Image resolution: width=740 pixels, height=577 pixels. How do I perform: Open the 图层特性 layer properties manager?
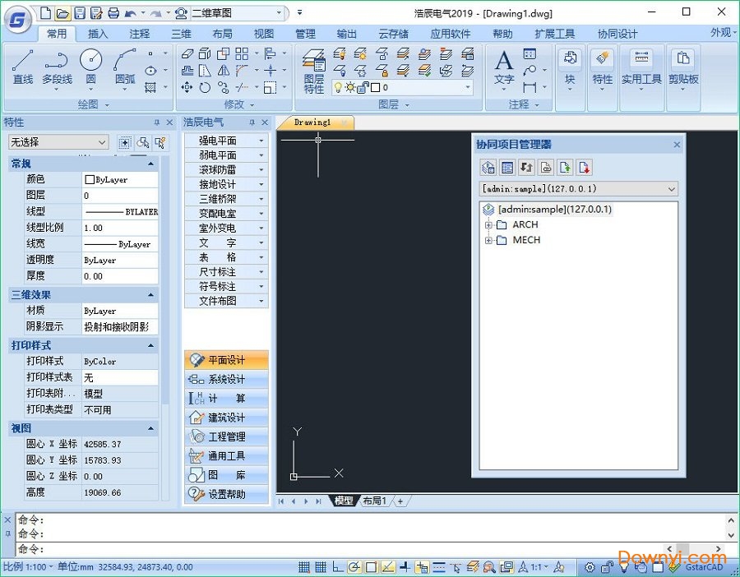313,71
